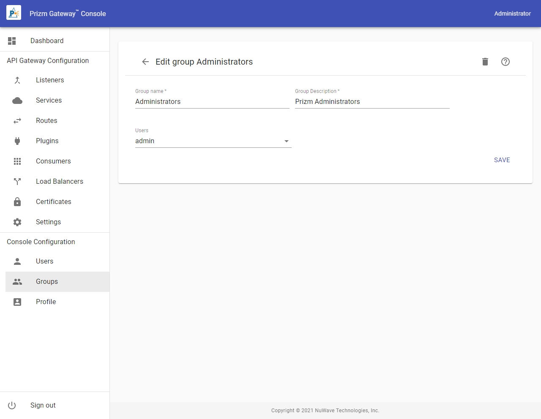Screen dimensions: 541x419
Task: Open the Dashboard page
Action: coord(47,41)
